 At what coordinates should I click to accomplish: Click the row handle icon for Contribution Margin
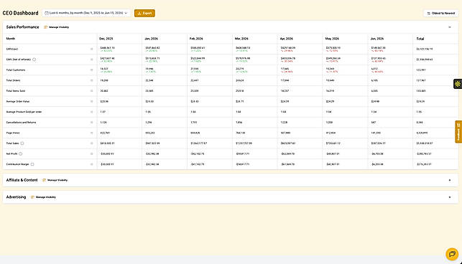92,164
